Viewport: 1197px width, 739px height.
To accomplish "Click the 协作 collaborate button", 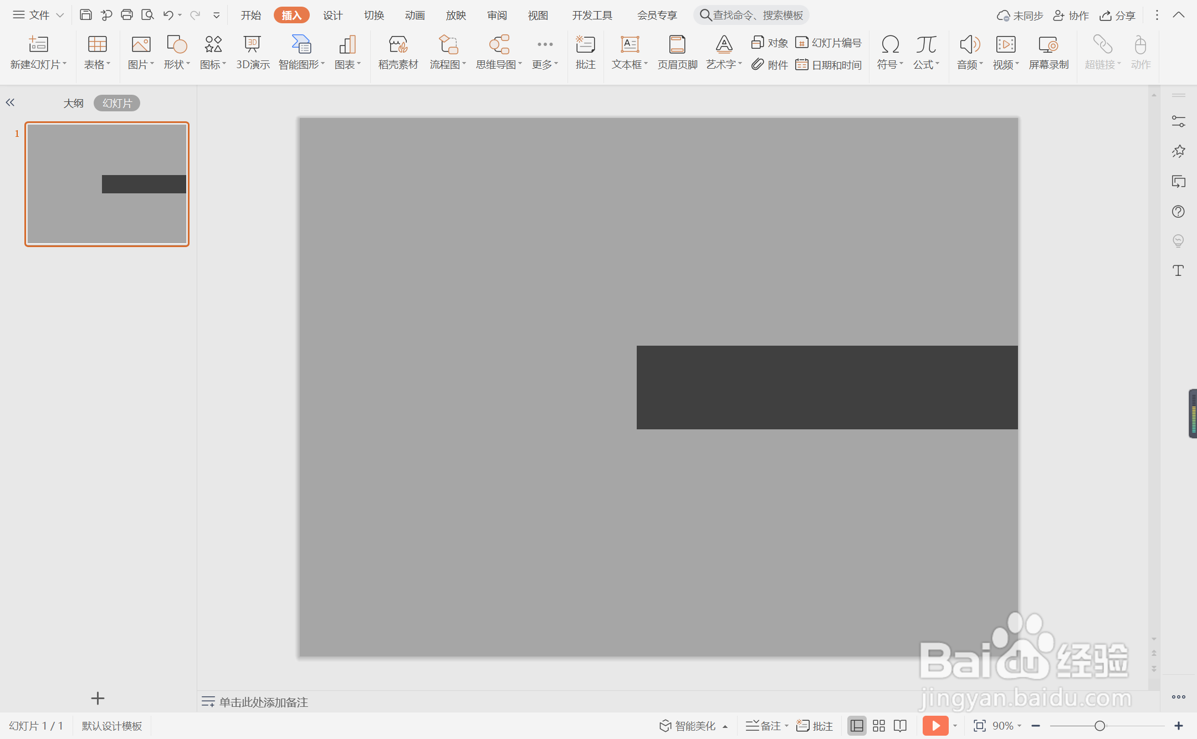I will [x=1071, y=16].
